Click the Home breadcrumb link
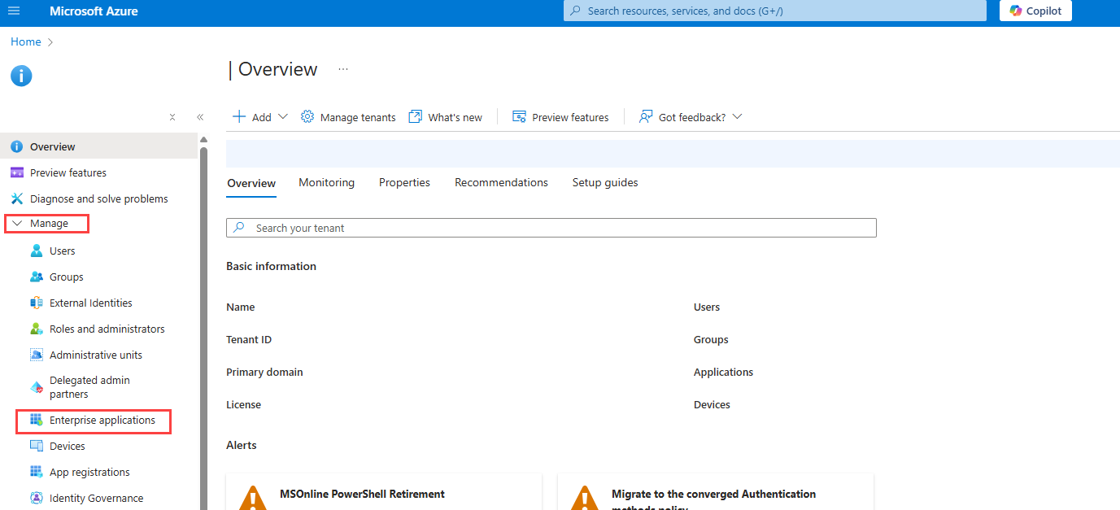This screenshot has width=1120, height=510. click(x=25, y=41)
